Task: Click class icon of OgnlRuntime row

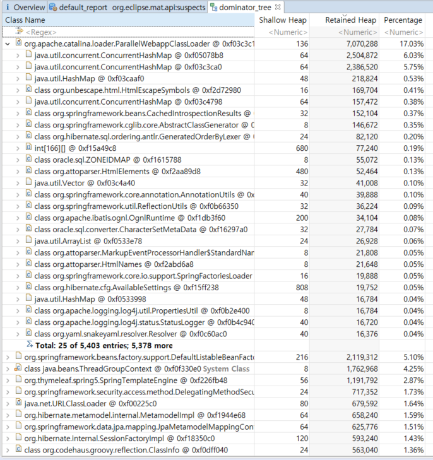Action: [x=28, y=217]
